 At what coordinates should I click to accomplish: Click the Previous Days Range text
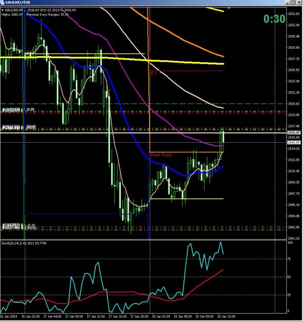pyautogui.click(x=47, y=14)
